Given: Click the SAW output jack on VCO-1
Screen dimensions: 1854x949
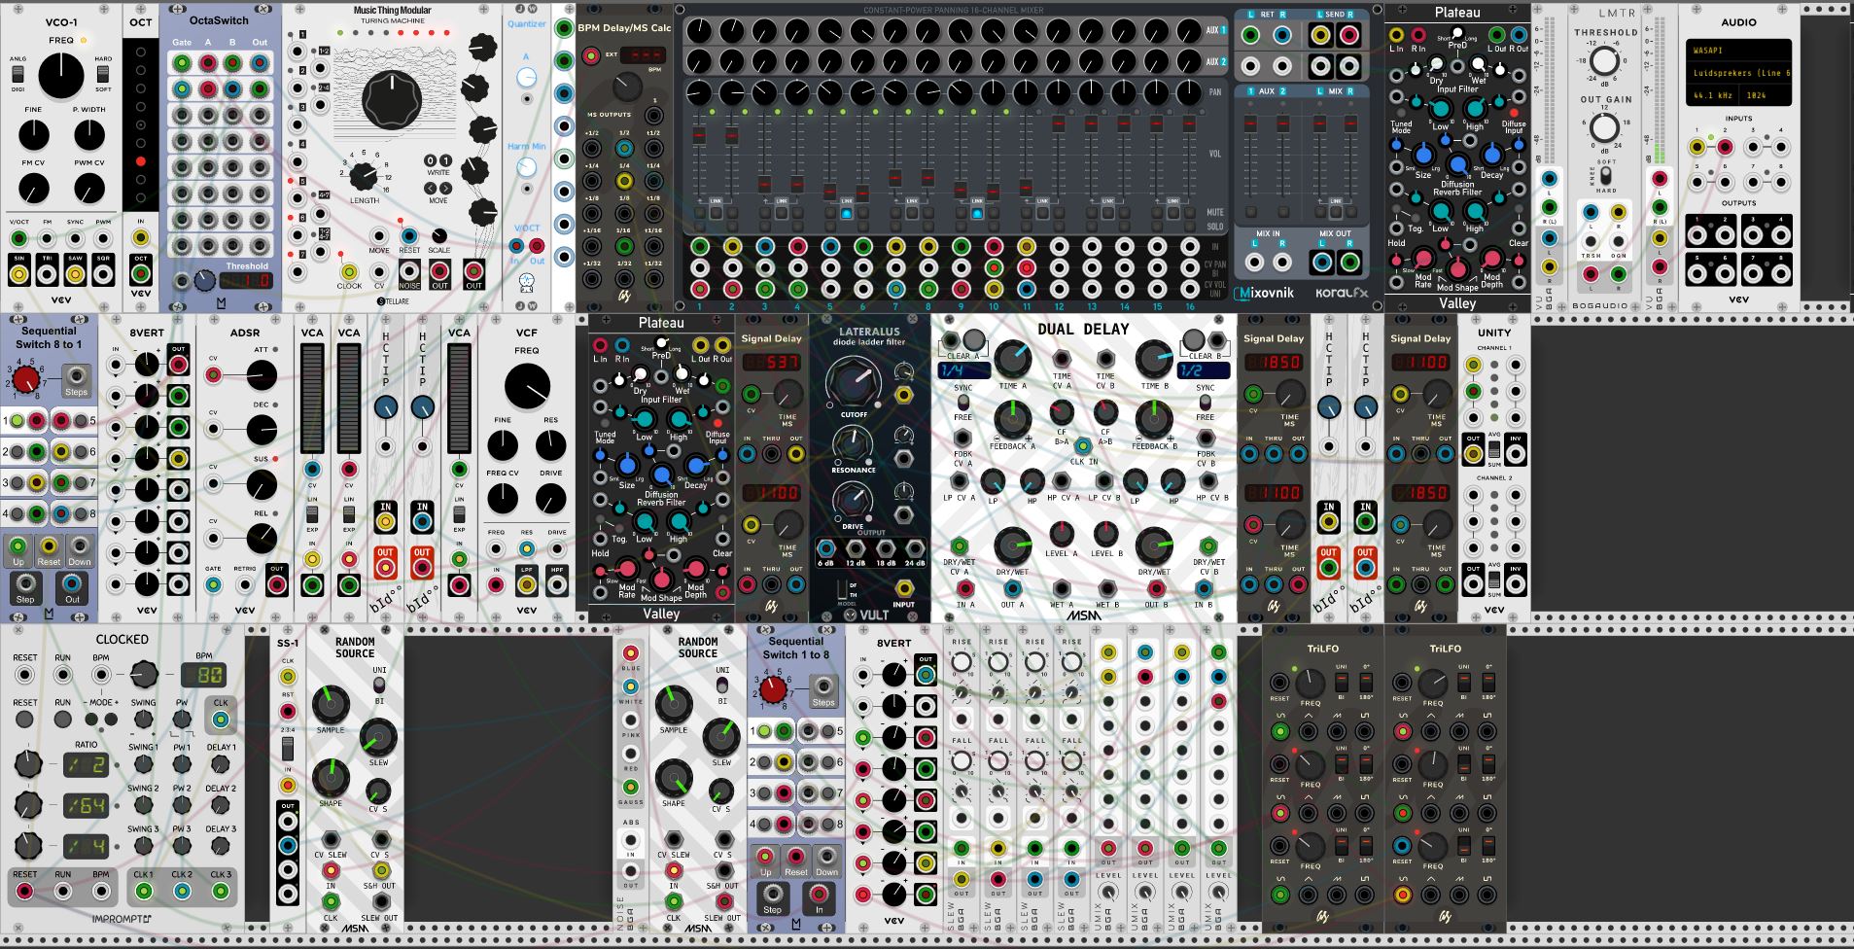Looking at the screenshot, I should [x=75, y=274].
